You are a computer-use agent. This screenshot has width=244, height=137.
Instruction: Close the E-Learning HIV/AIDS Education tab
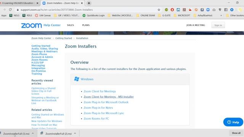click(x=37, y=3)
